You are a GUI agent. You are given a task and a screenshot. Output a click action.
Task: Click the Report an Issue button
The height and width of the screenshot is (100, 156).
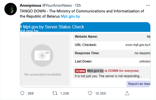click(x=138, y=84)
